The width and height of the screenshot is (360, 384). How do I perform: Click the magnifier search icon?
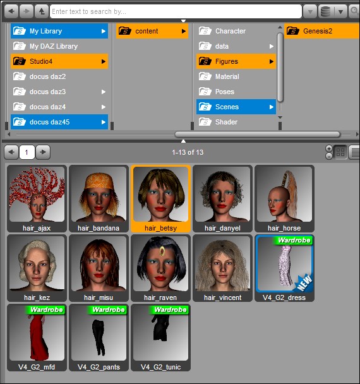tap(354, 11)
